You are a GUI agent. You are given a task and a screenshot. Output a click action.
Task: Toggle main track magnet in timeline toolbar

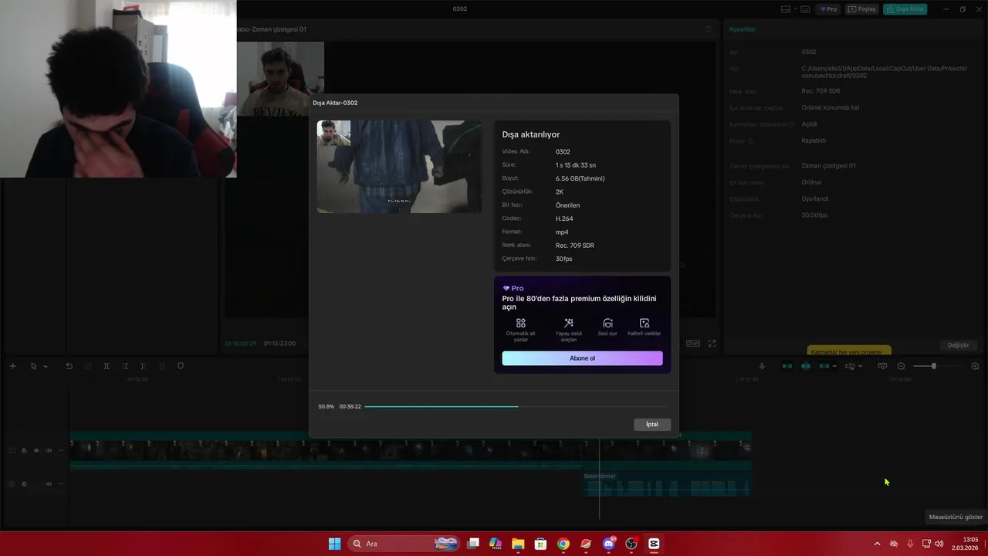(x=787, y=366)
